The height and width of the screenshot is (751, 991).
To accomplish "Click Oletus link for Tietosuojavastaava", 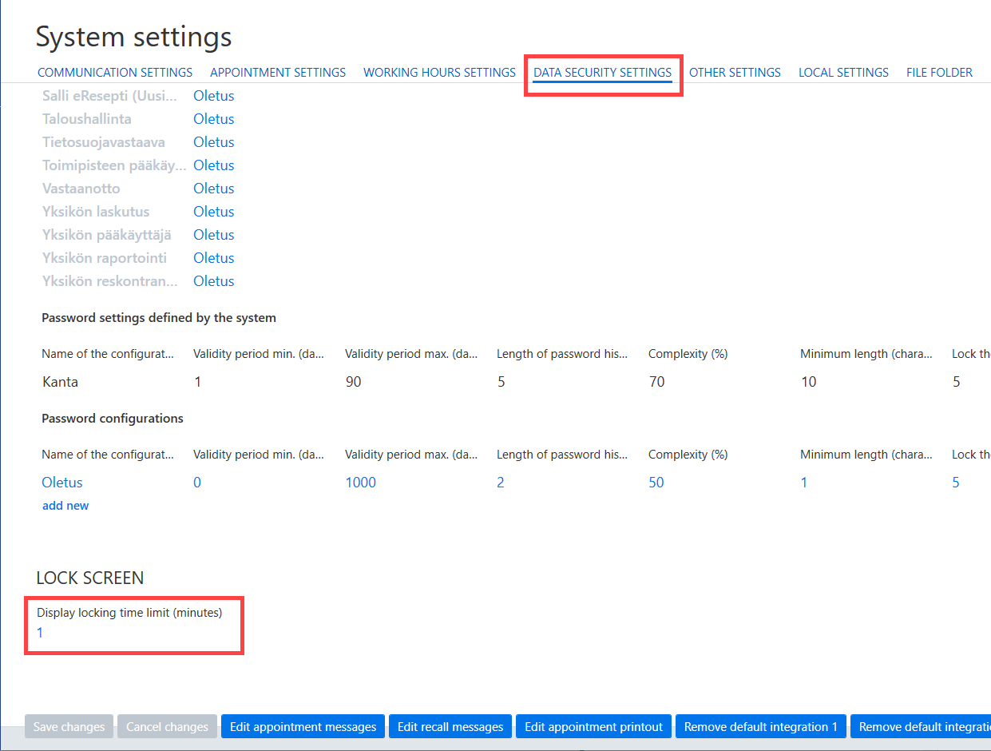I will [214, 142].
